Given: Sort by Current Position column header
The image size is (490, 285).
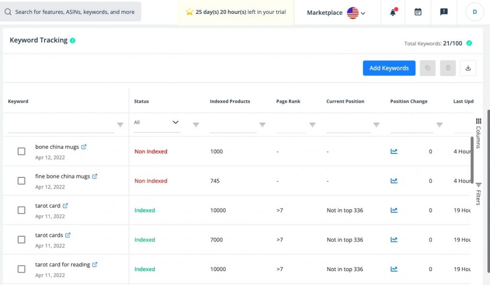Looking at the screenshot, I should click(x=345, y=101).
